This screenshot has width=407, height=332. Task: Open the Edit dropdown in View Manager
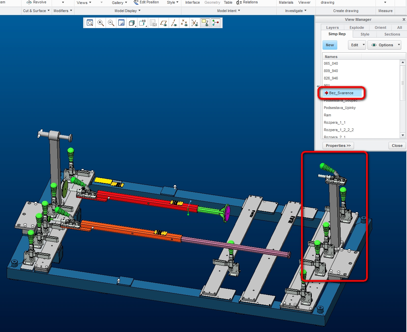[357, 45]
